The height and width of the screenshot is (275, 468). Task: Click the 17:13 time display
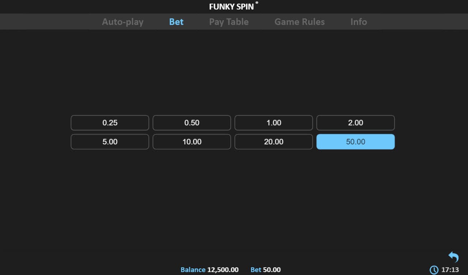[450, 270]
